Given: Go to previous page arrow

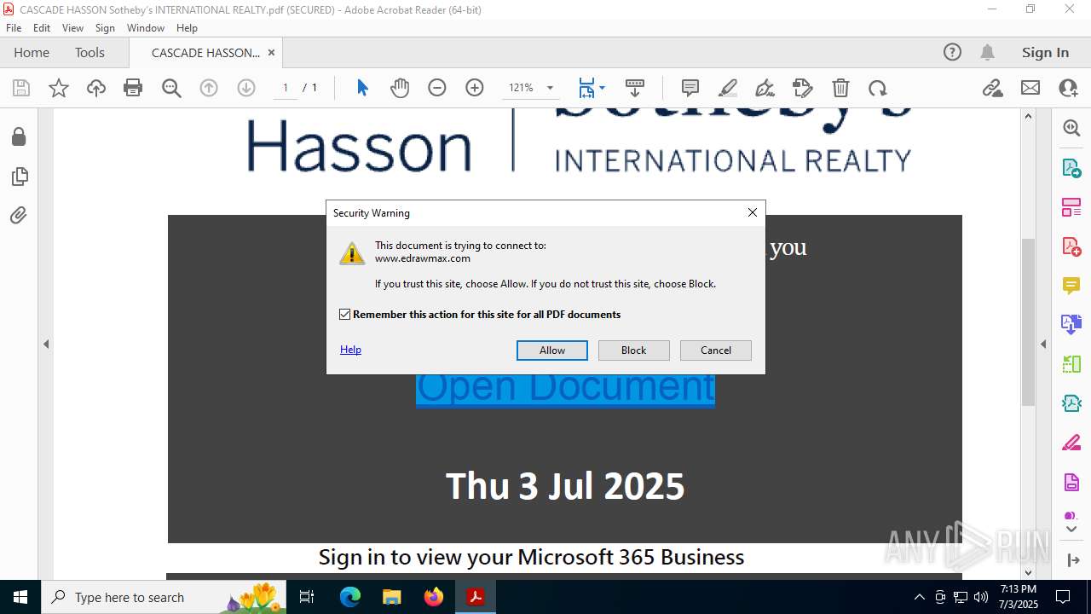Looking at the screenshot, I should point(209,88).
